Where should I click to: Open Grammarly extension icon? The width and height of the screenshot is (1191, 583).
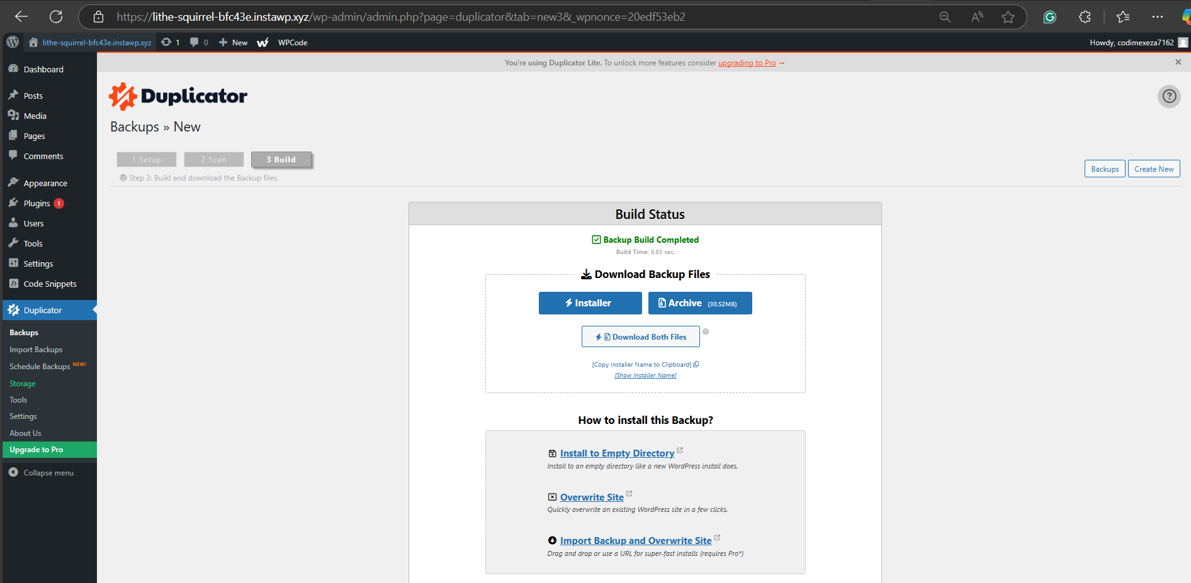[x=1049, y=17]
